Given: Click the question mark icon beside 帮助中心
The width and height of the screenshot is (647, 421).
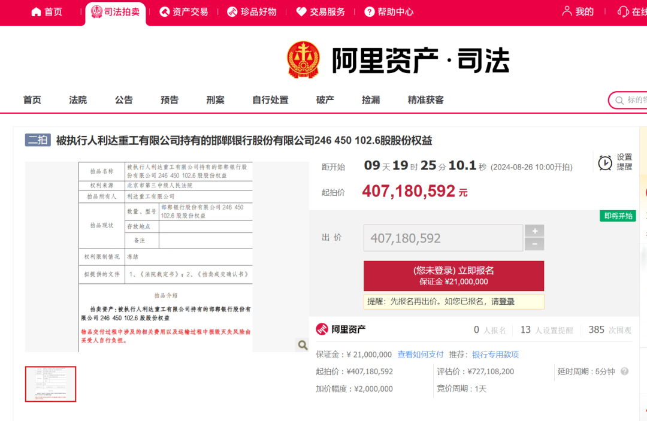Looking at the screenshot, I should click(369, 12).
